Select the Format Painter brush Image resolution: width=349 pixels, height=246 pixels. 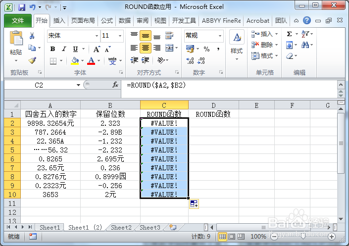tap(32, 60)
